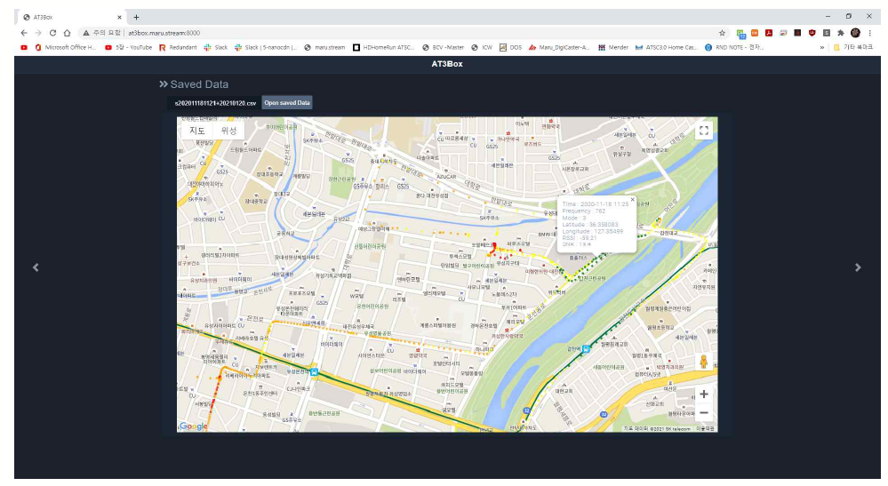The height and width of the screenshot is (486, 888).
Task: Click the not-secure warning icon in address bar
Action: [86, 33]
